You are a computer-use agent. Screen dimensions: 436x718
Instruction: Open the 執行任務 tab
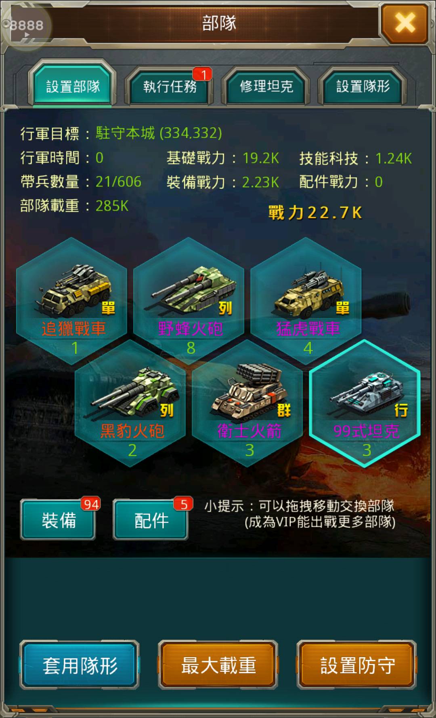pyautogui.click(x=170, y=86)
